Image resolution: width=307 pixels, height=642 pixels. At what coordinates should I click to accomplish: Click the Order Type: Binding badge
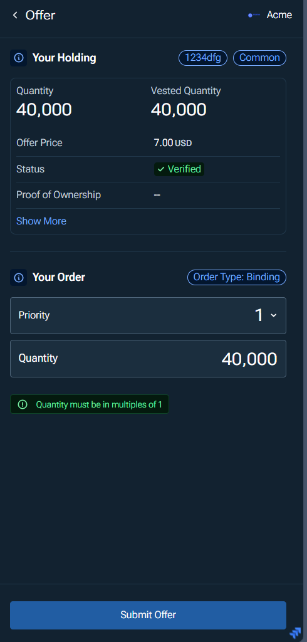237,277
